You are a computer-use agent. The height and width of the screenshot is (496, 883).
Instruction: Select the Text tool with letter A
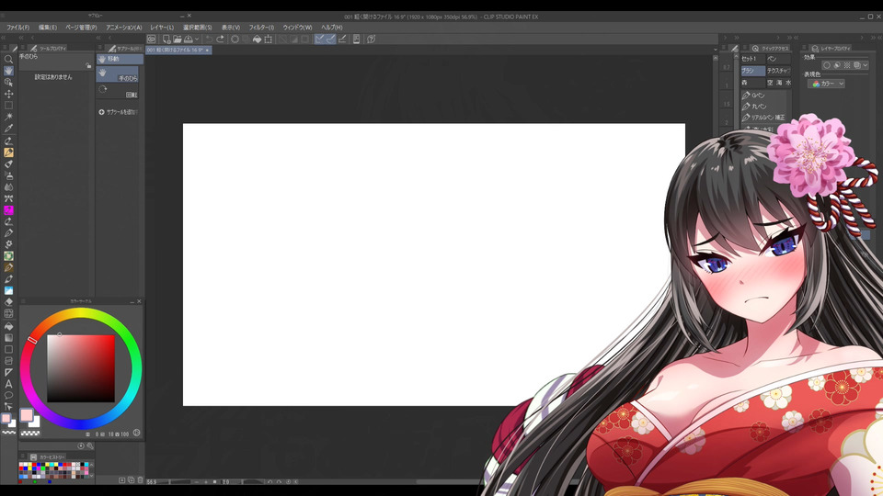(8, 384)
